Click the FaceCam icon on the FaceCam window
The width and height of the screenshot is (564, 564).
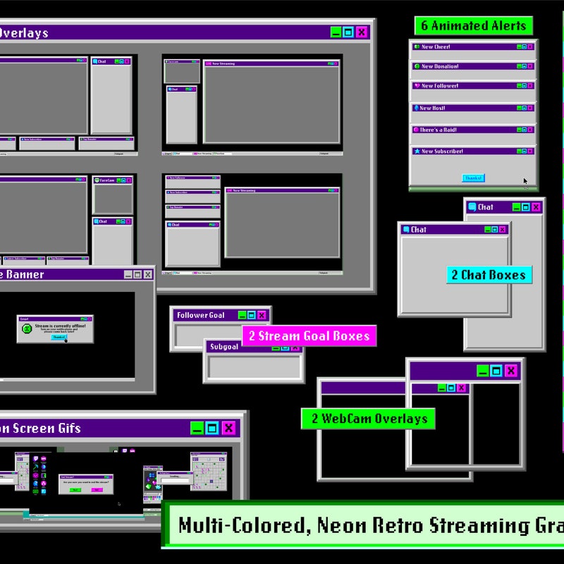[97, 180]
